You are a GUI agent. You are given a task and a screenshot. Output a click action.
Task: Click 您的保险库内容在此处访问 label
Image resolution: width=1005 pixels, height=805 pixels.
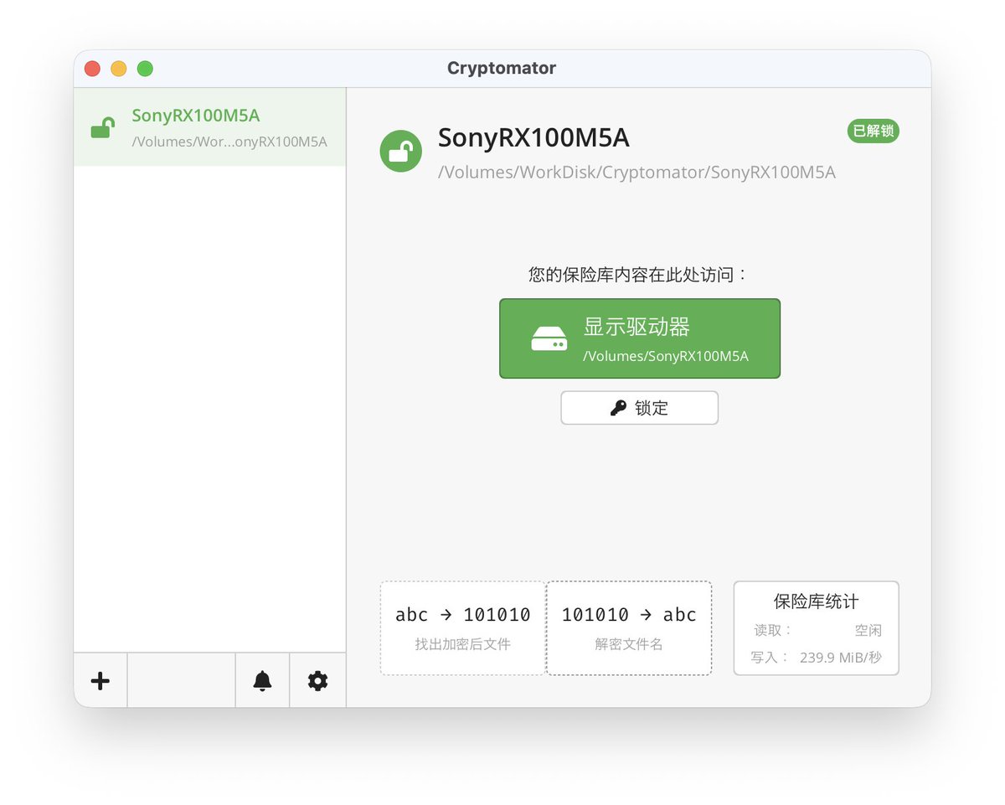[637, 275]
